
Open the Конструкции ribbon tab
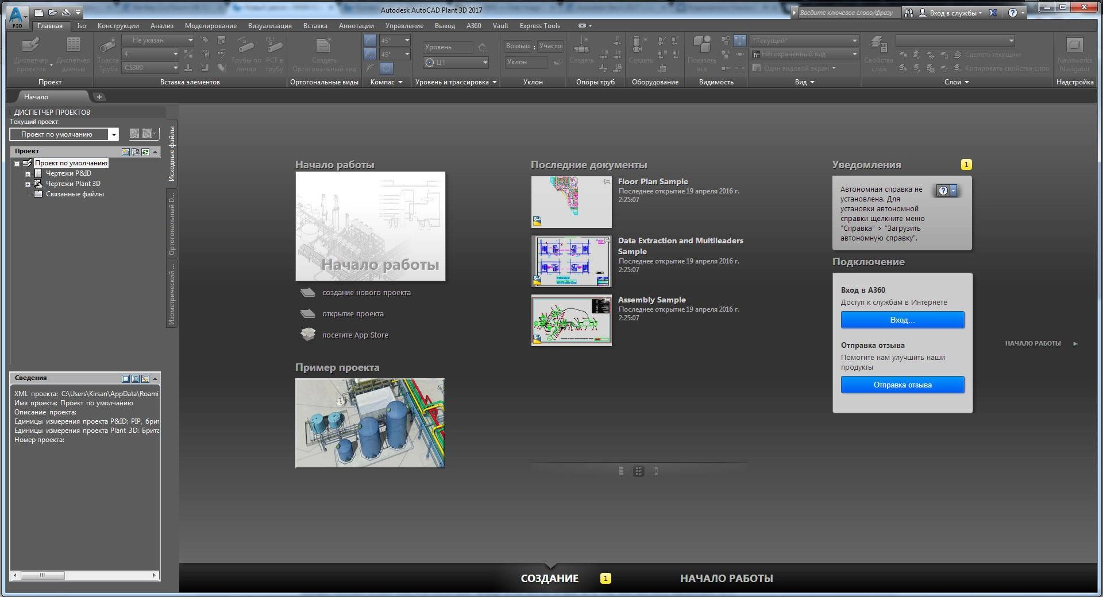(118, 26)
